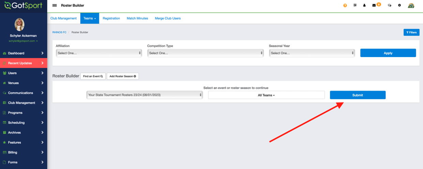
Task: Open Recent Updates in the sidebar
Action: point(24,63)
